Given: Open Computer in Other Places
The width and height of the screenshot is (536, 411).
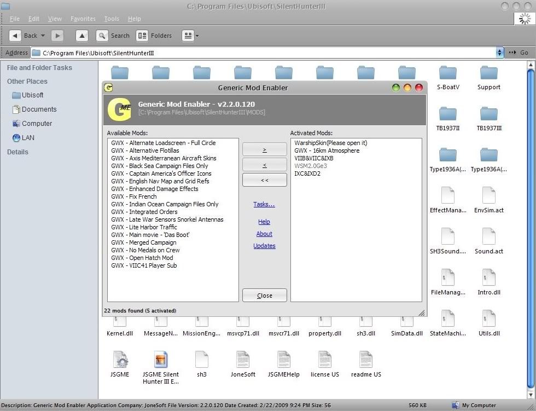Looking at the screenshot, I should [x=32, y=124].
